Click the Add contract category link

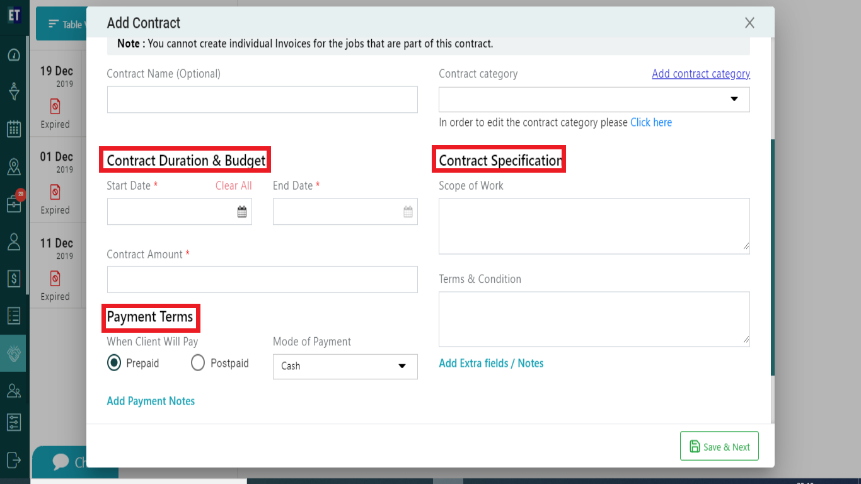(701, 74)
